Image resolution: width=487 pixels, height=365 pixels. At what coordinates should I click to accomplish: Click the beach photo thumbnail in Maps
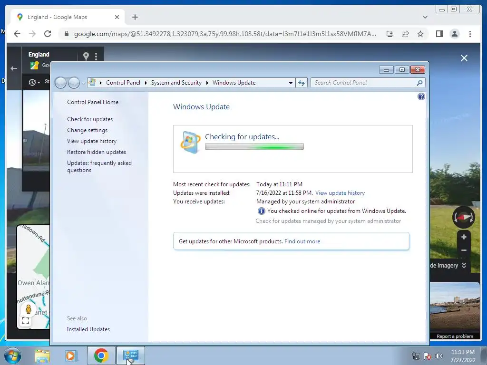point(455,307)
